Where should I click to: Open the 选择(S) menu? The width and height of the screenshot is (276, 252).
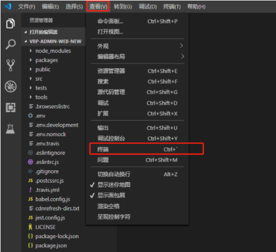click(74, 7)
